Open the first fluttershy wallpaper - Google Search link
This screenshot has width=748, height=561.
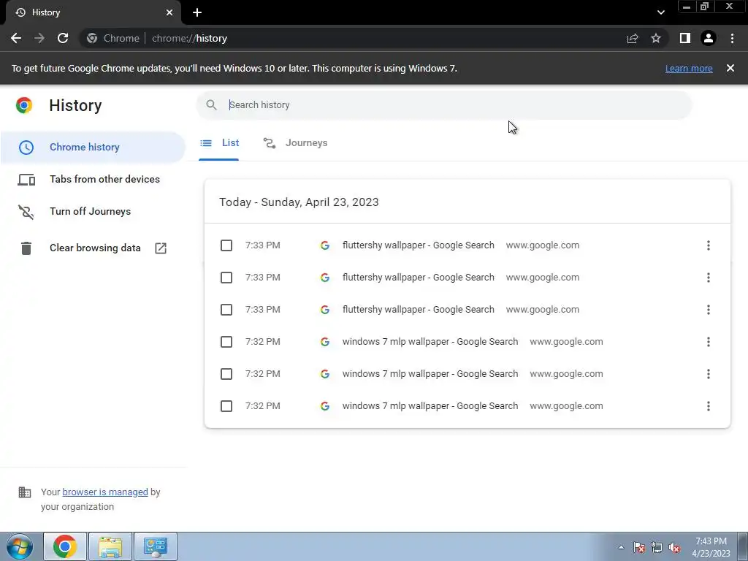coord(419,245)
